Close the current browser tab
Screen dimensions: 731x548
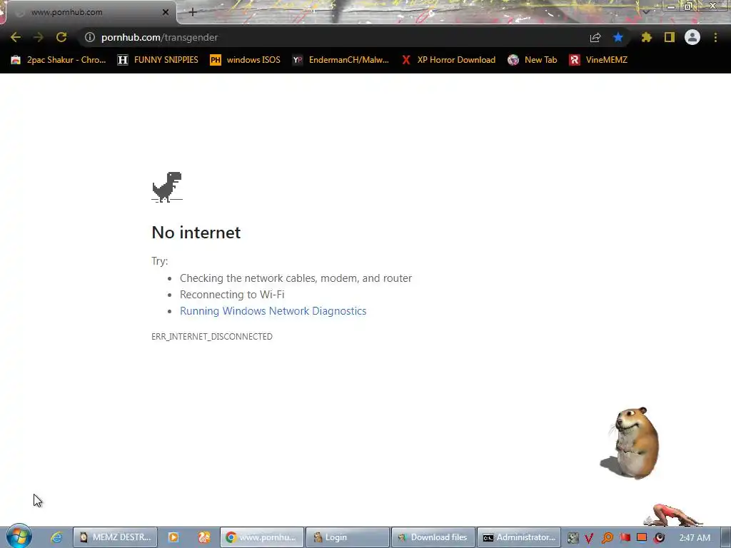click(x=166, y=12)
